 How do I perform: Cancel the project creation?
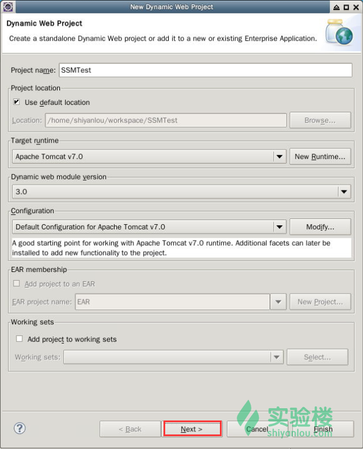pos(257,429)
